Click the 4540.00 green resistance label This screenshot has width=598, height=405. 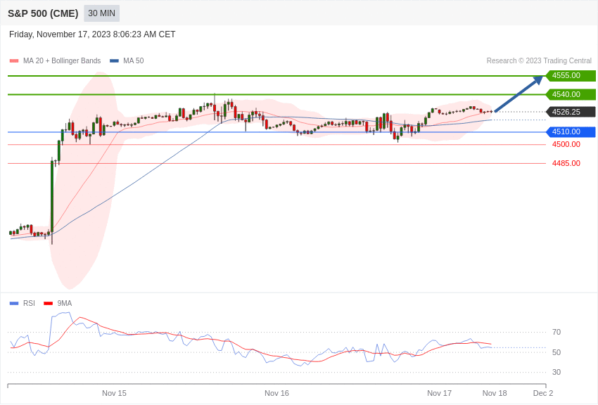click(571, 94)
